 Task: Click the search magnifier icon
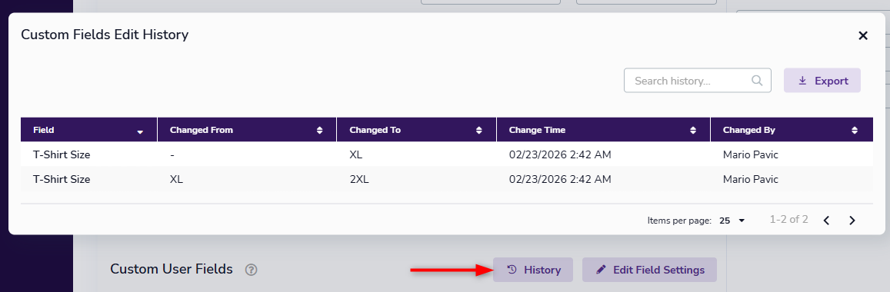click(757, 81)
